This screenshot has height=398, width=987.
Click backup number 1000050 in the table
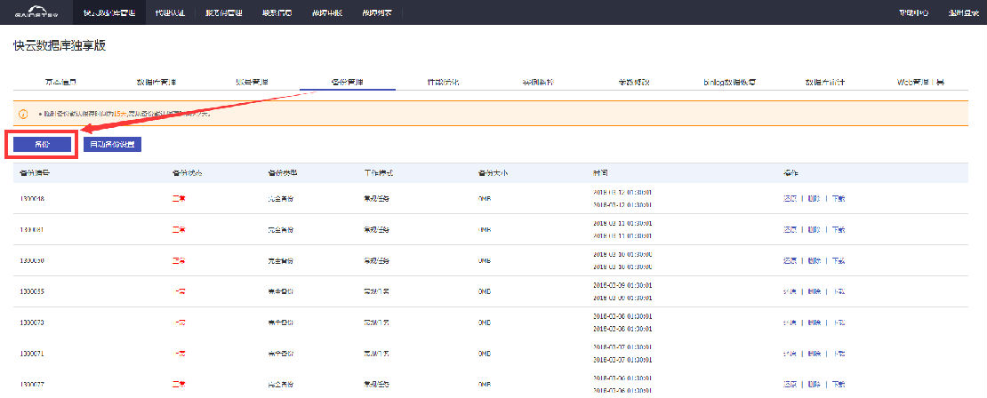pyautogui.click(x=32, y=260)
